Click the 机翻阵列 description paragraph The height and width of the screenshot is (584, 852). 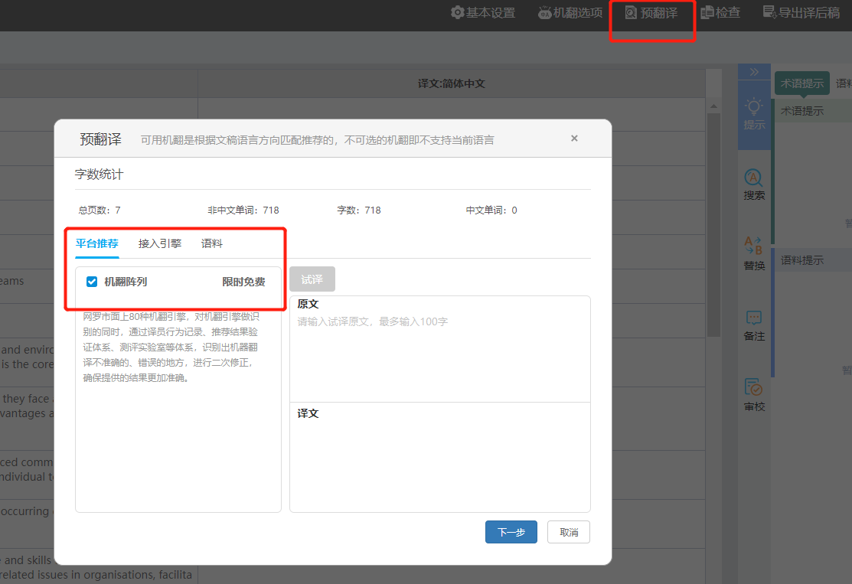[171, 347]
